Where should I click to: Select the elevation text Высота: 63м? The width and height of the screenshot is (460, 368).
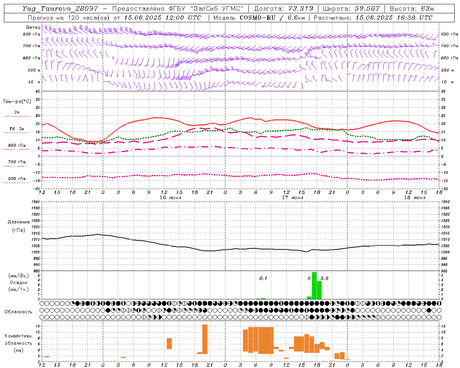pos(411,9)
